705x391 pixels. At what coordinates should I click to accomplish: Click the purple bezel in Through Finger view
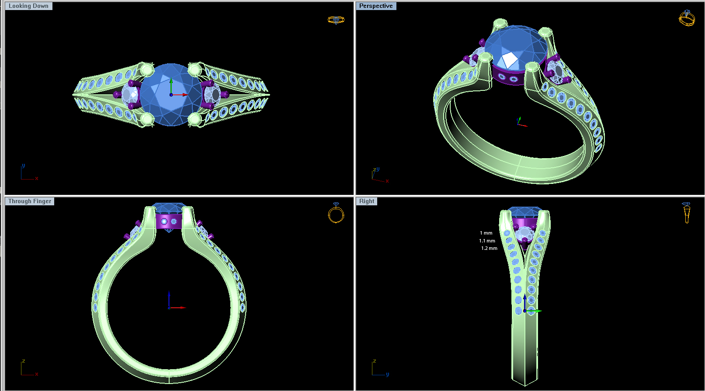169,221
